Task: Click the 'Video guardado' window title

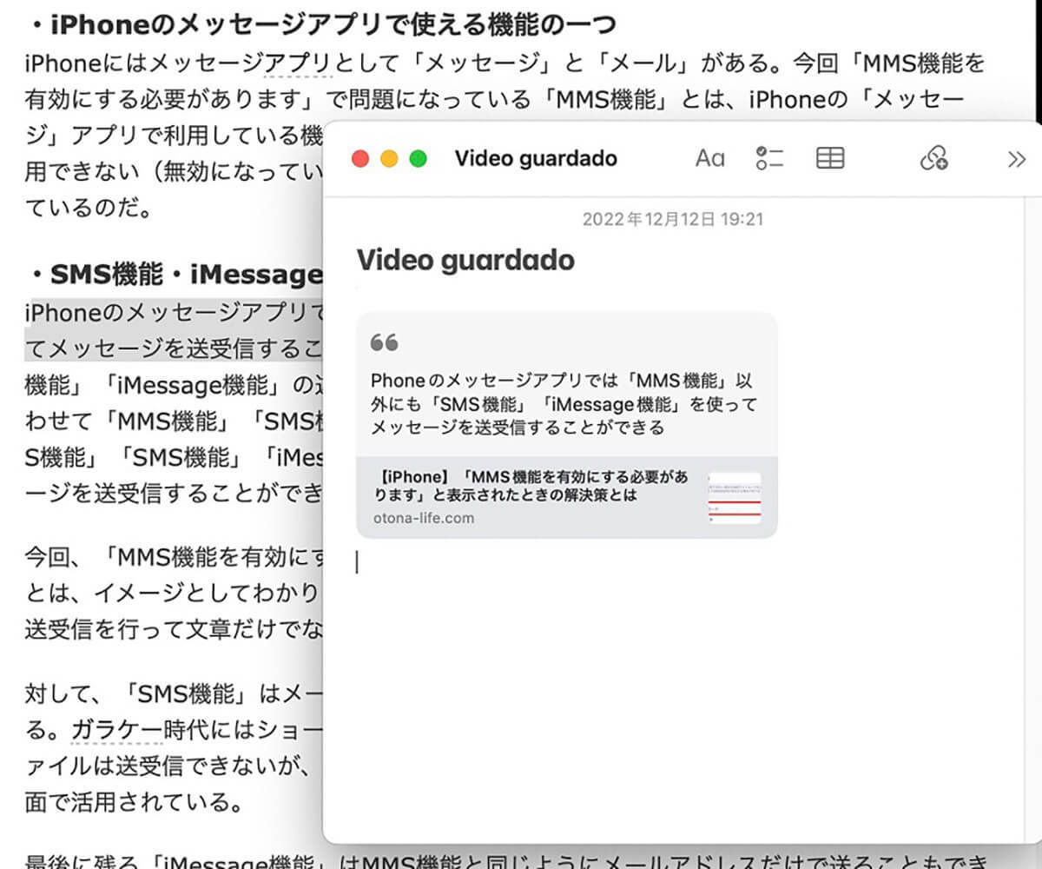Action: tap(536, 158)
